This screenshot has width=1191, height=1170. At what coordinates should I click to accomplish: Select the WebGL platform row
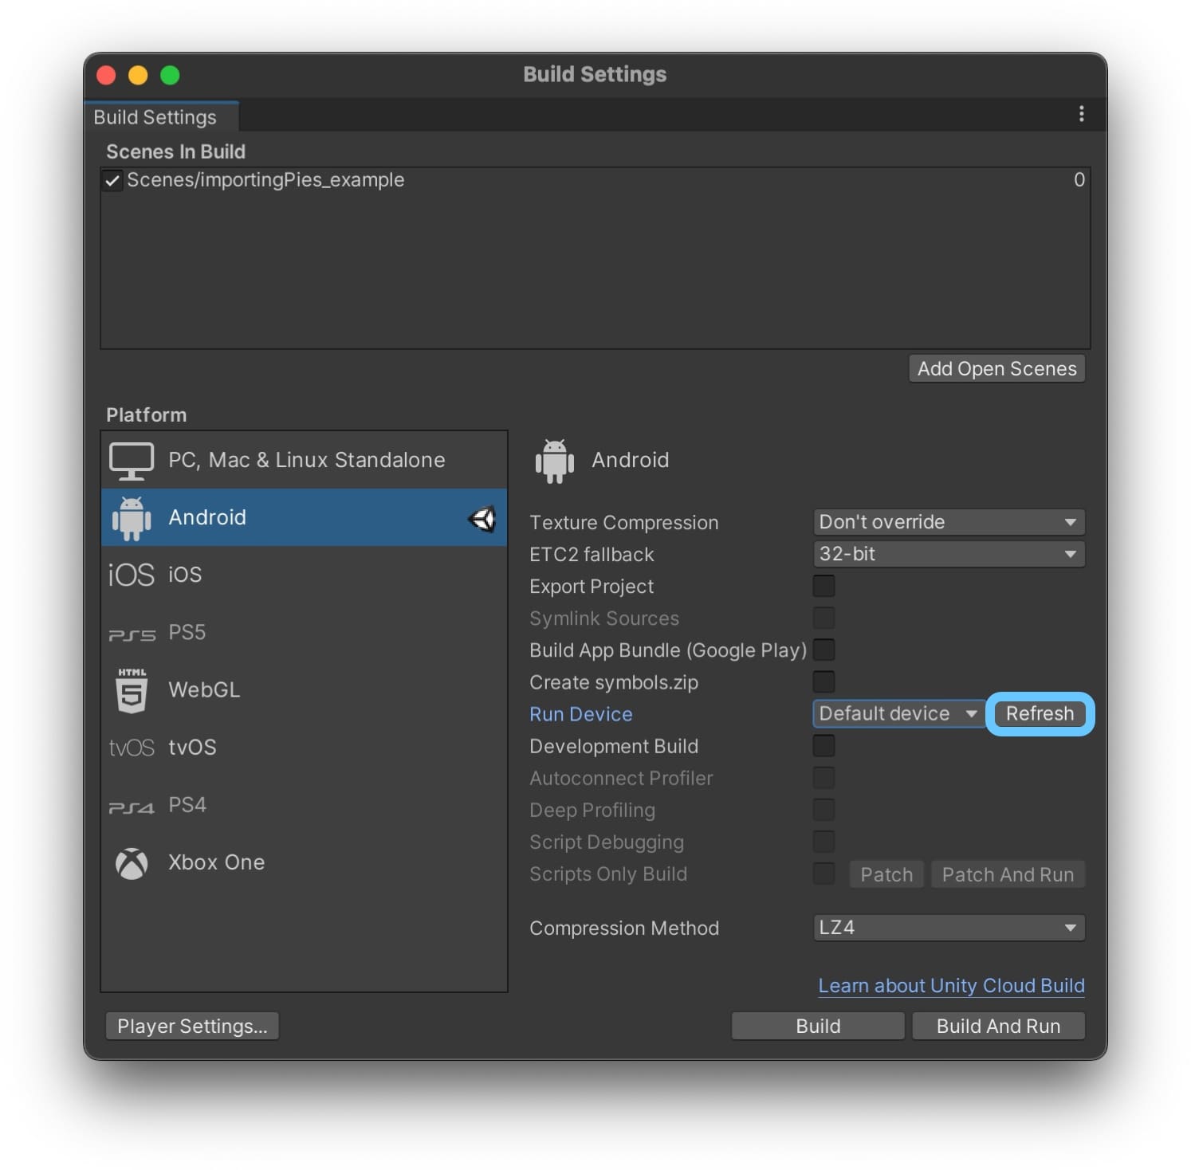(x=304, y=690)
